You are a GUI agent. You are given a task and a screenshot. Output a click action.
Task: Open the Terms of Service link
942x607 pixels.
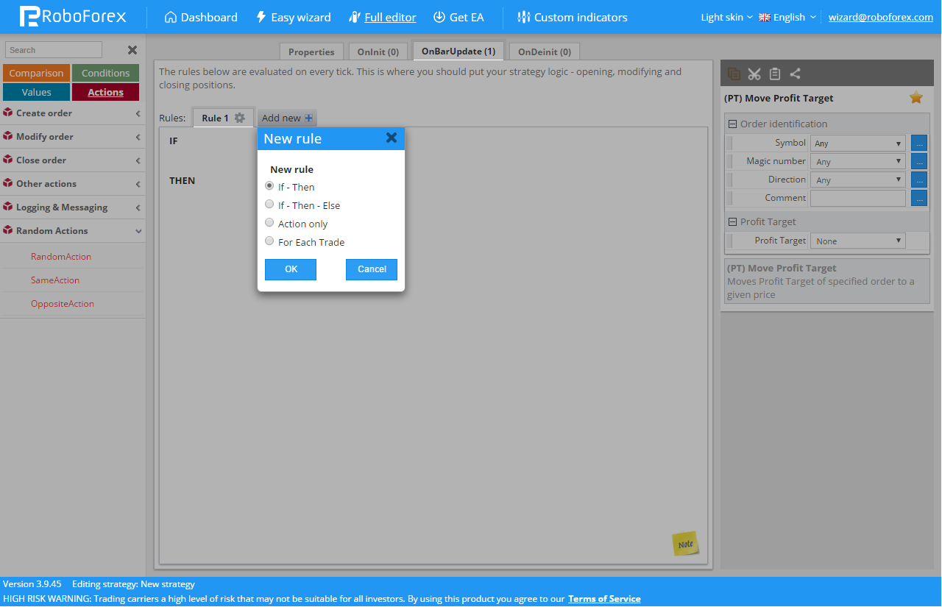pyautogui.click(x=604, y=599)
